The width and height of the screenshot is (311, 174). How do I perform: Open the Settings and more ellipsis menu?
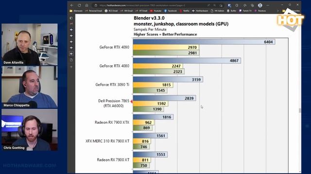[268, 5]
